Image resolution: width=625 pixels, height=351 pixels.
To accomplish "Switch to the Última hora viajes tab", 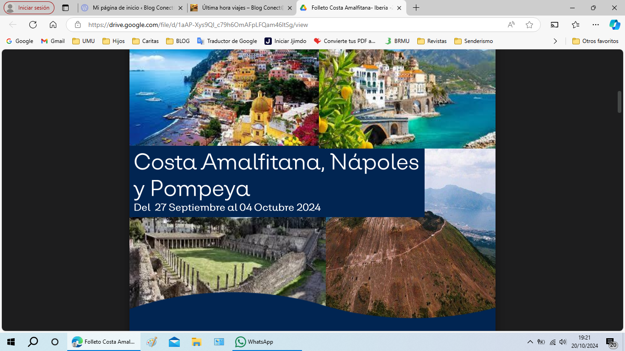I will tap(238, 8).
